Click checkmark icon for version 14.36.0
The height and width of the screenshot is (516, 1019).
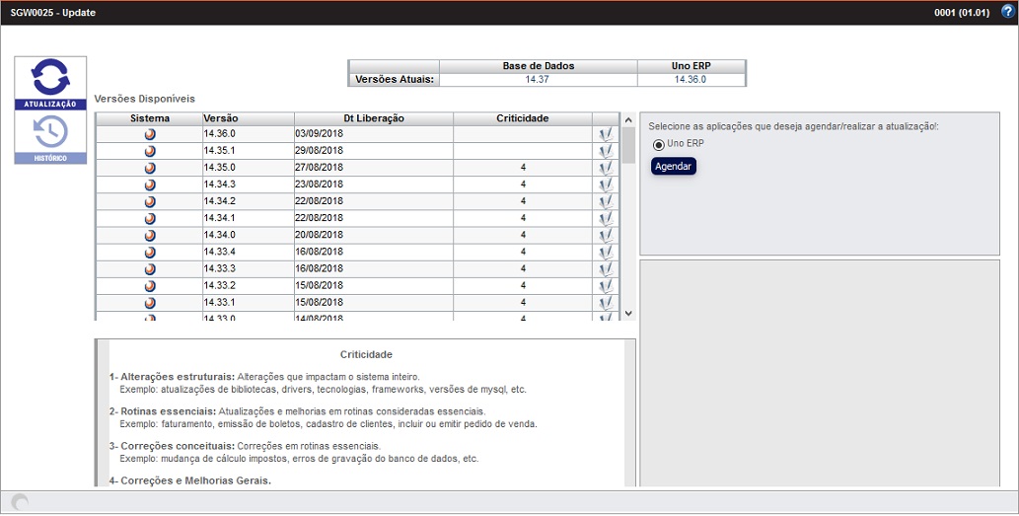[x=605, y=134]
